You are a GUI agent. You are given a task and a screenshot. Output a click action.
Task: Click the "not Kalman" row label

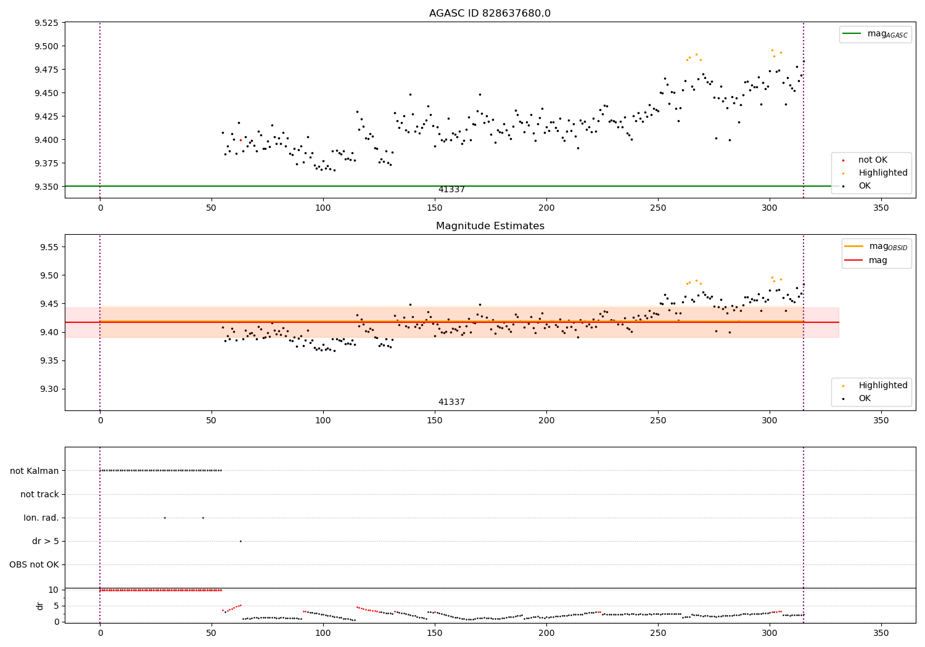coord(35,471)
